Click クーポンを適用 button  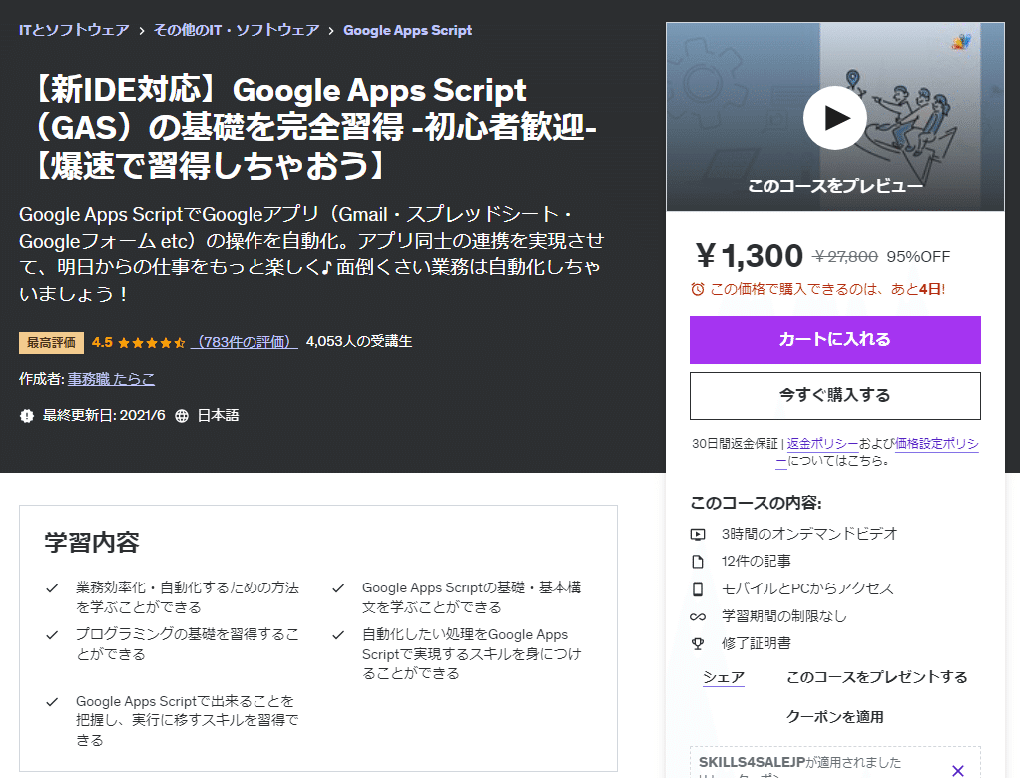[834, 717]
